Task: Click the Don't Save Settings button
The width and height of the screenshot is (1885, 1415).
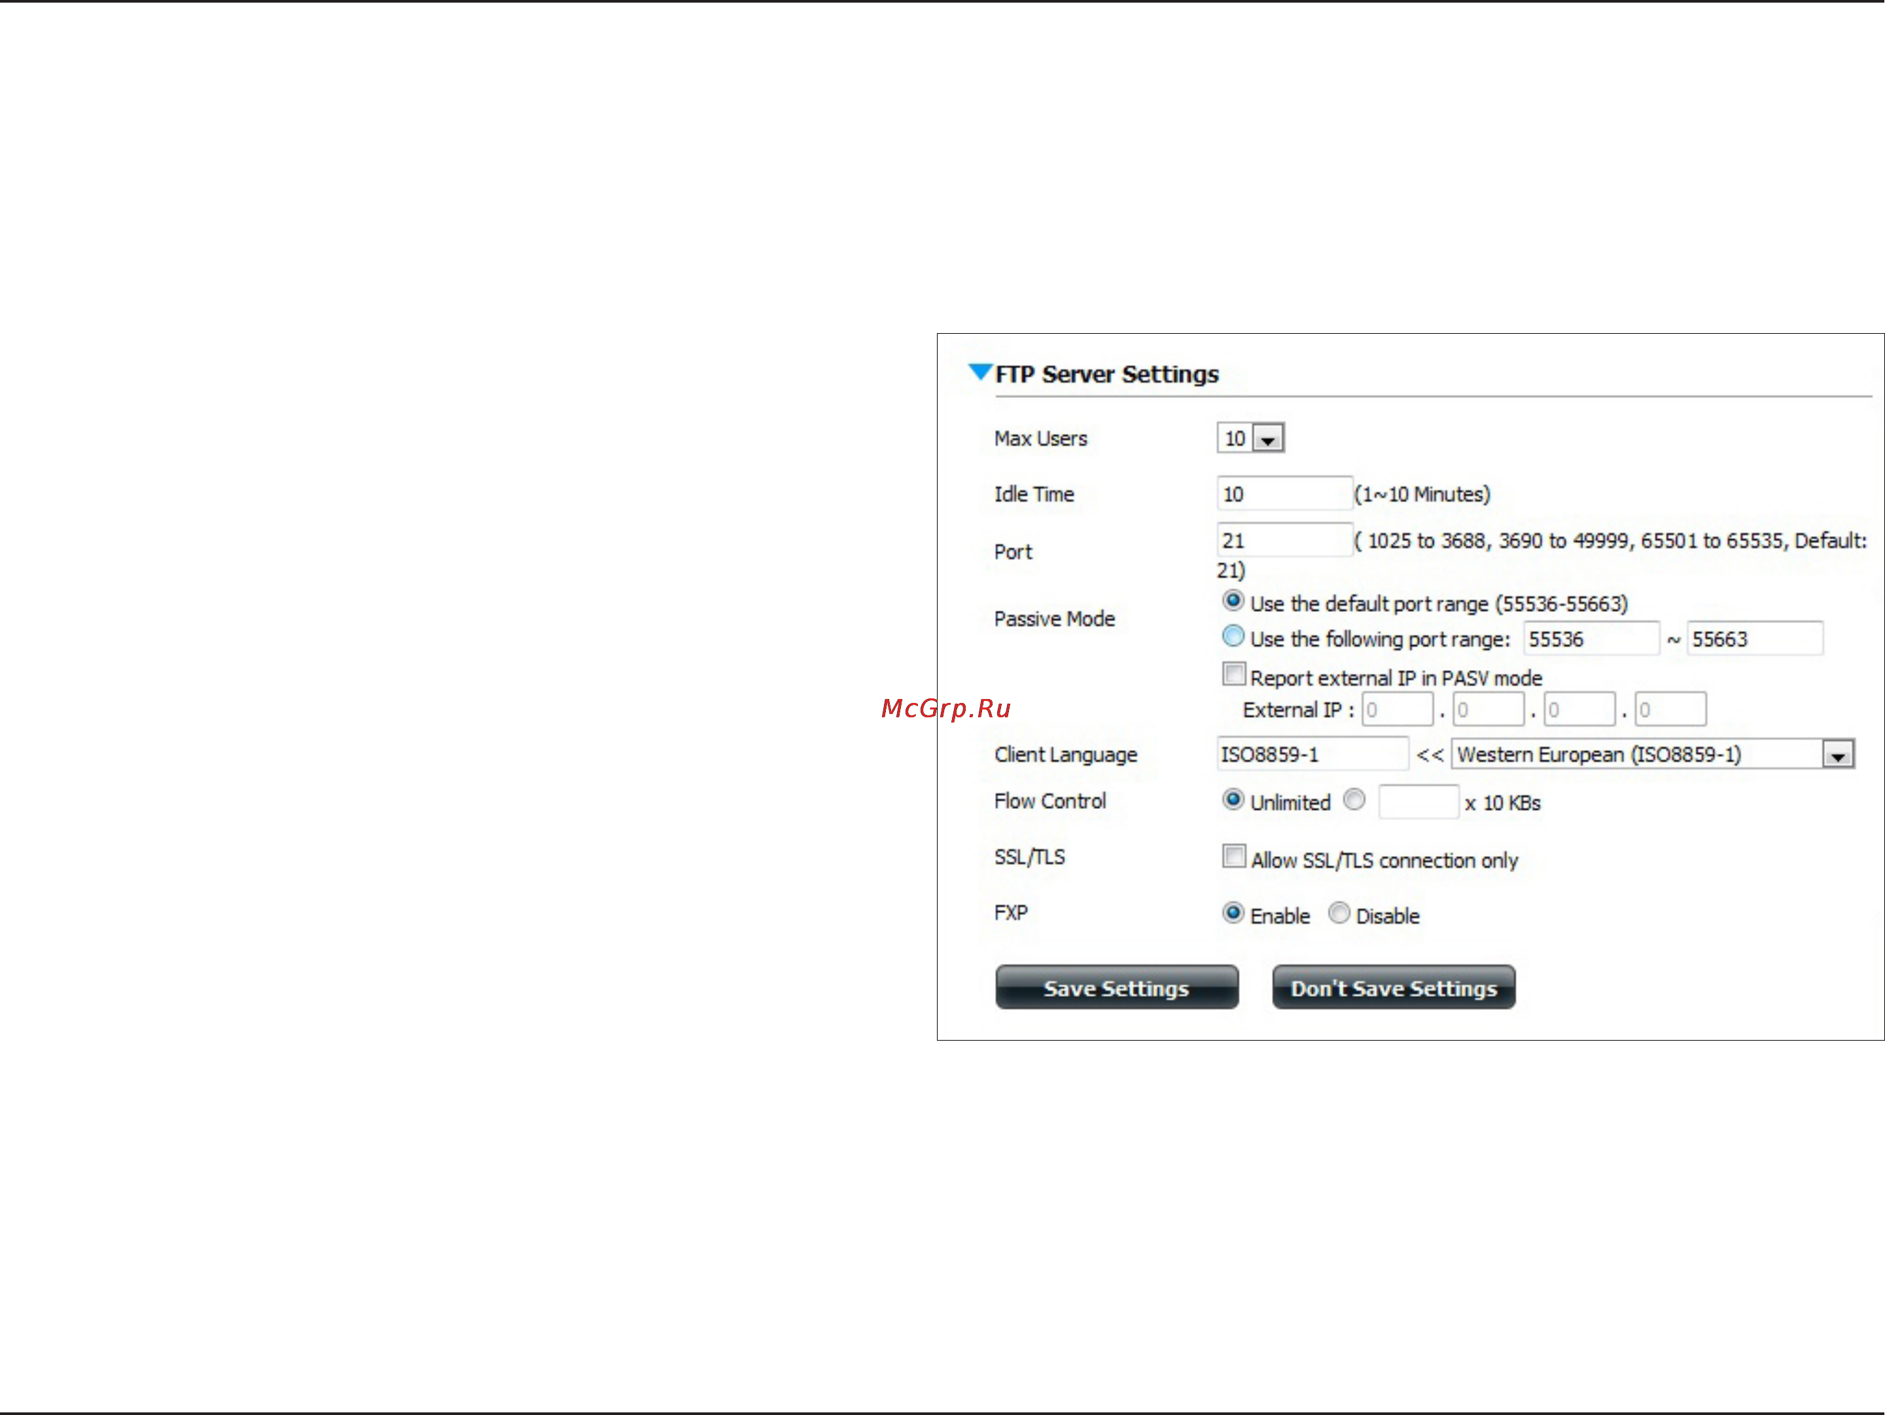Action: tap(1393, 987)
